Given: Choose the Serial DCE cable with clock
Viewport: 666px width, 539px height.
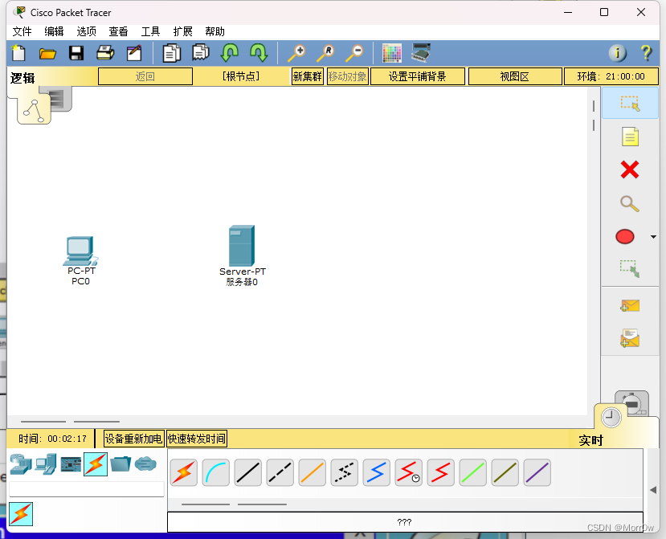Looking at the screenshot, I should click(409, 472).
